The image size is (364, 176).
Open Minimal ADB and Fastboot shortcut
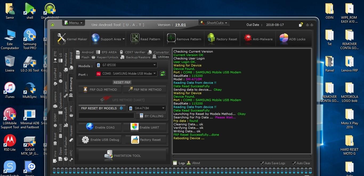pyautogui.click(x=30, y=119)
